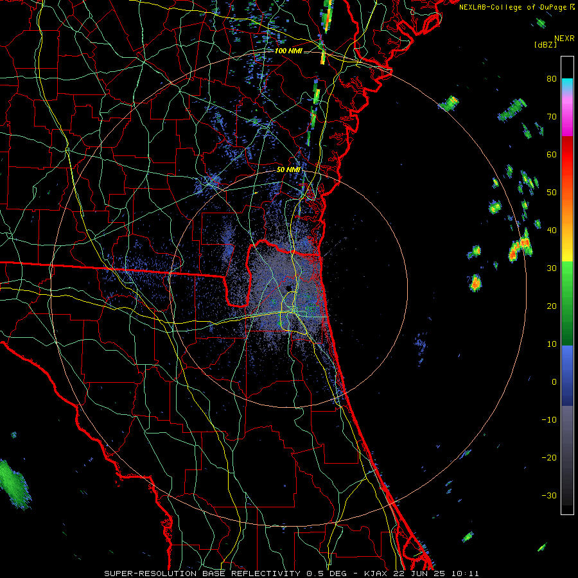Screen dimensions: 578x578
Task: Click the KJAX station identifier in caption
Action: pos(376,574)
